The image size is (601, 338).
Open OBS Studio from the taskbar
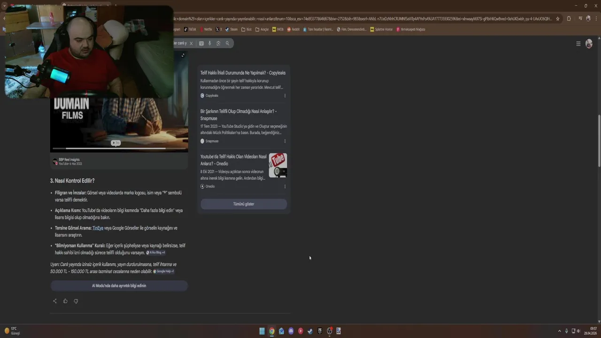point(329,331)
